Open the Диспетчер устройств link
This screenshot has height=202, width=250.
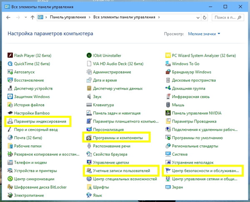click(x=33, y=88)
